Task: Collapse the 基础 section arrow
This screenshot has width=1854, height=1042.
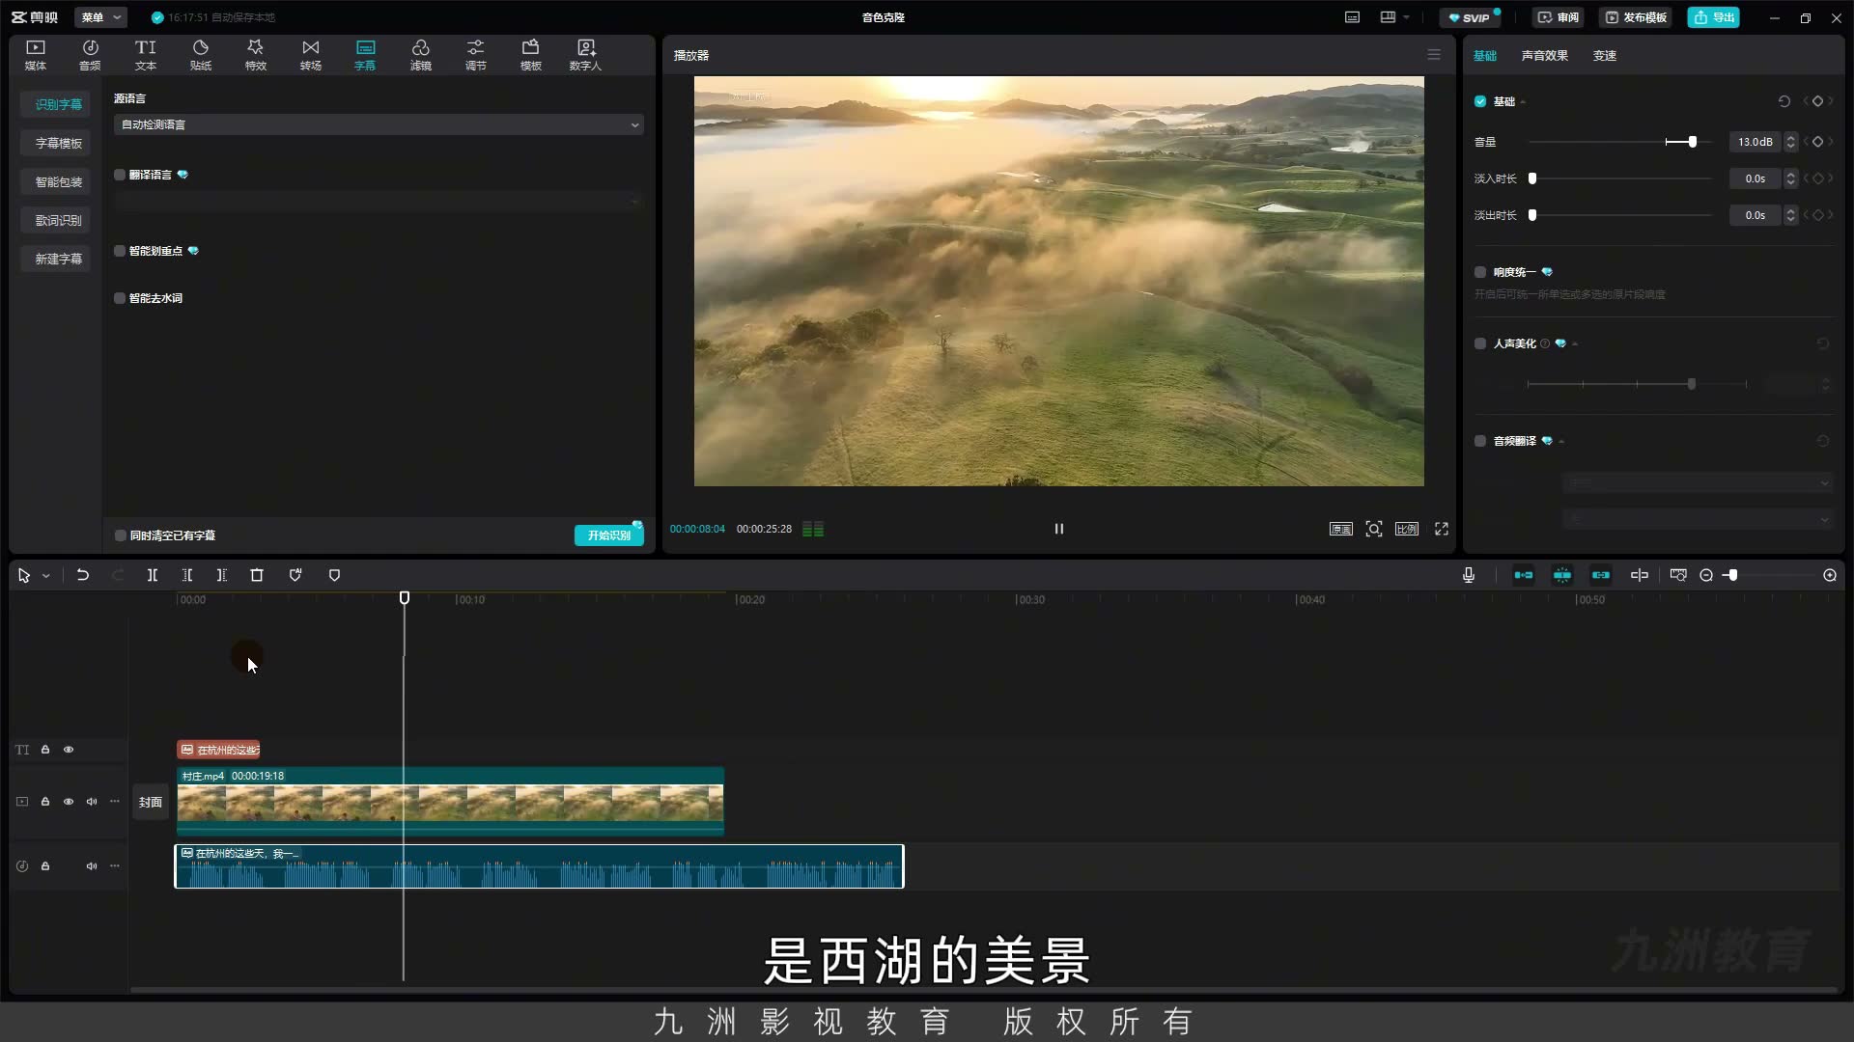Action: tap(1524, 102)
